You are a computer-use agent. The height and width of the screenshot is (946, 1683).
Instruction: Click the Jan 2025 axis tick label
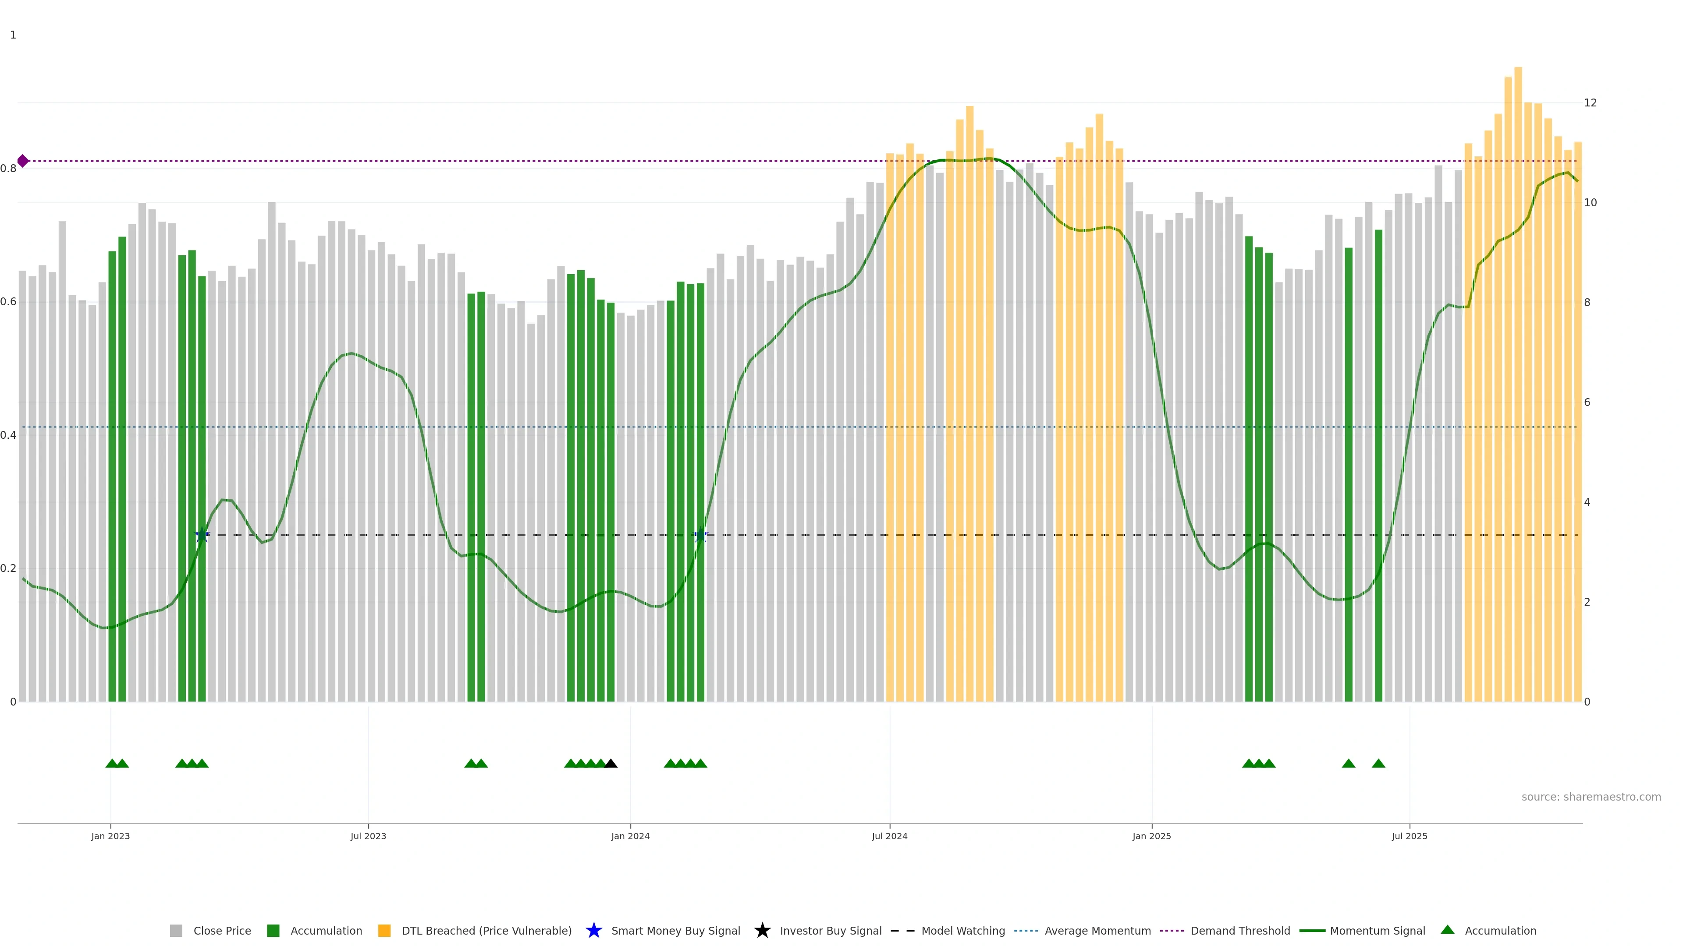point(1151,837)
